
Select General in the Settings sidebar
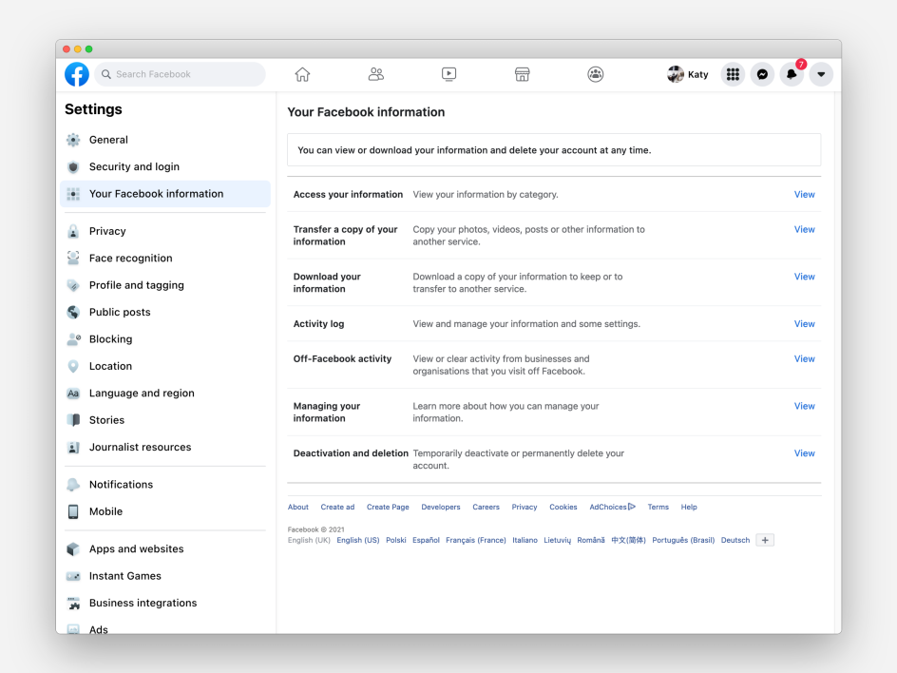point(108,139)
